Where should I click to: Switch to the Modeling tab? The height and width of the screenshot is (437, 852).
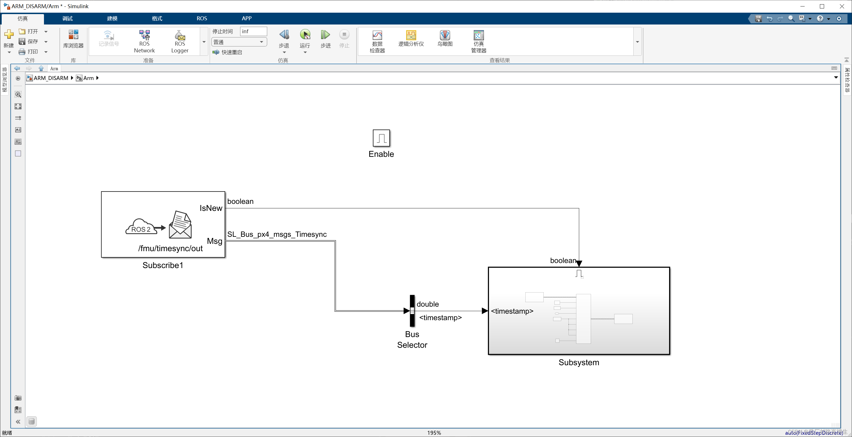(112, 19)
